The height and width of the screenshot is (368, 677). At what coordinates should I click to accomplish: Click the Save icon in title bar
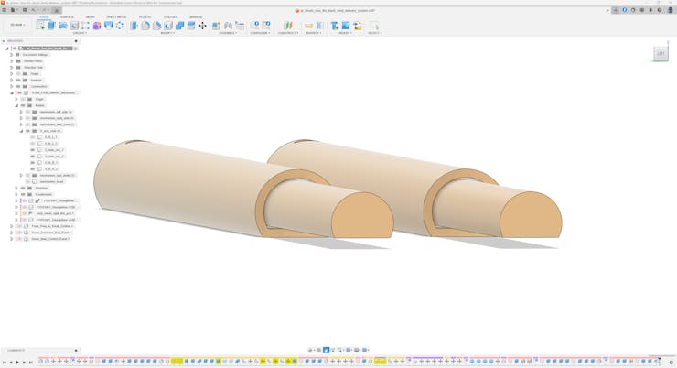25,10
